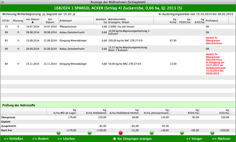Sort by bis Datum column header
The height and width of the screenshot is (142, 236).
tap(50, 21)
